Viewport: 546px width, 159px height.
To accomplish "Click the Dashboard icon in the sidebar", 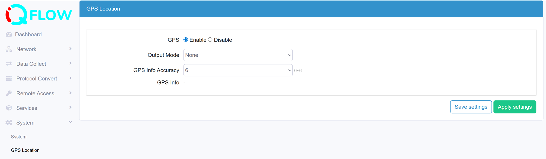I will [x=8, y=34].
